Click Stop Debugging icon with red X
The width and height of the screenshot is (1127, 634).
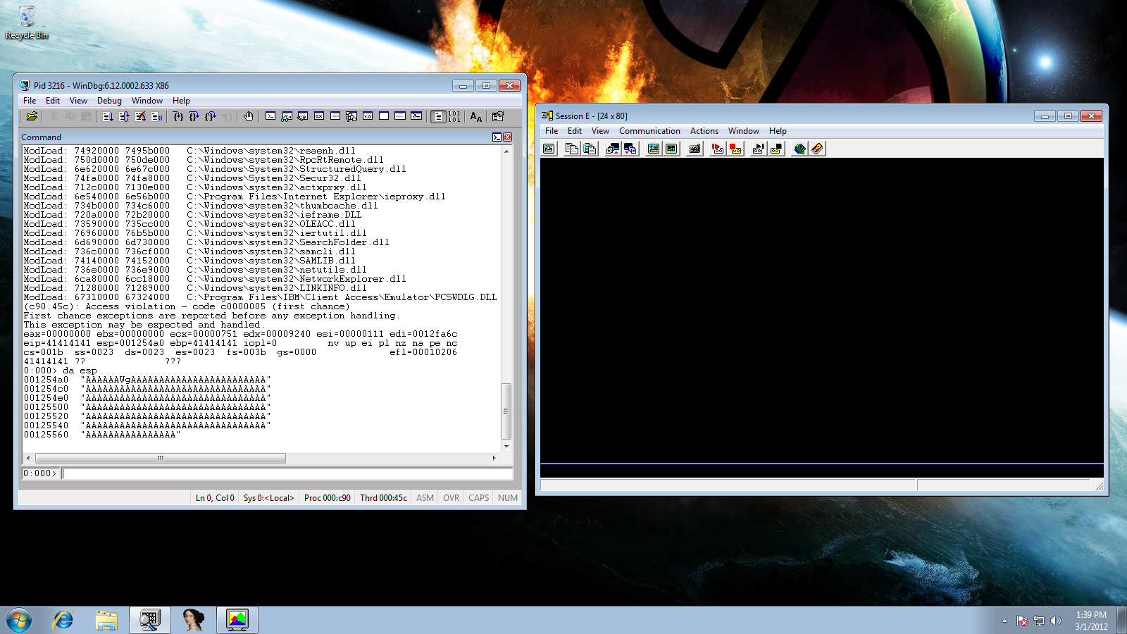(140, 117)
